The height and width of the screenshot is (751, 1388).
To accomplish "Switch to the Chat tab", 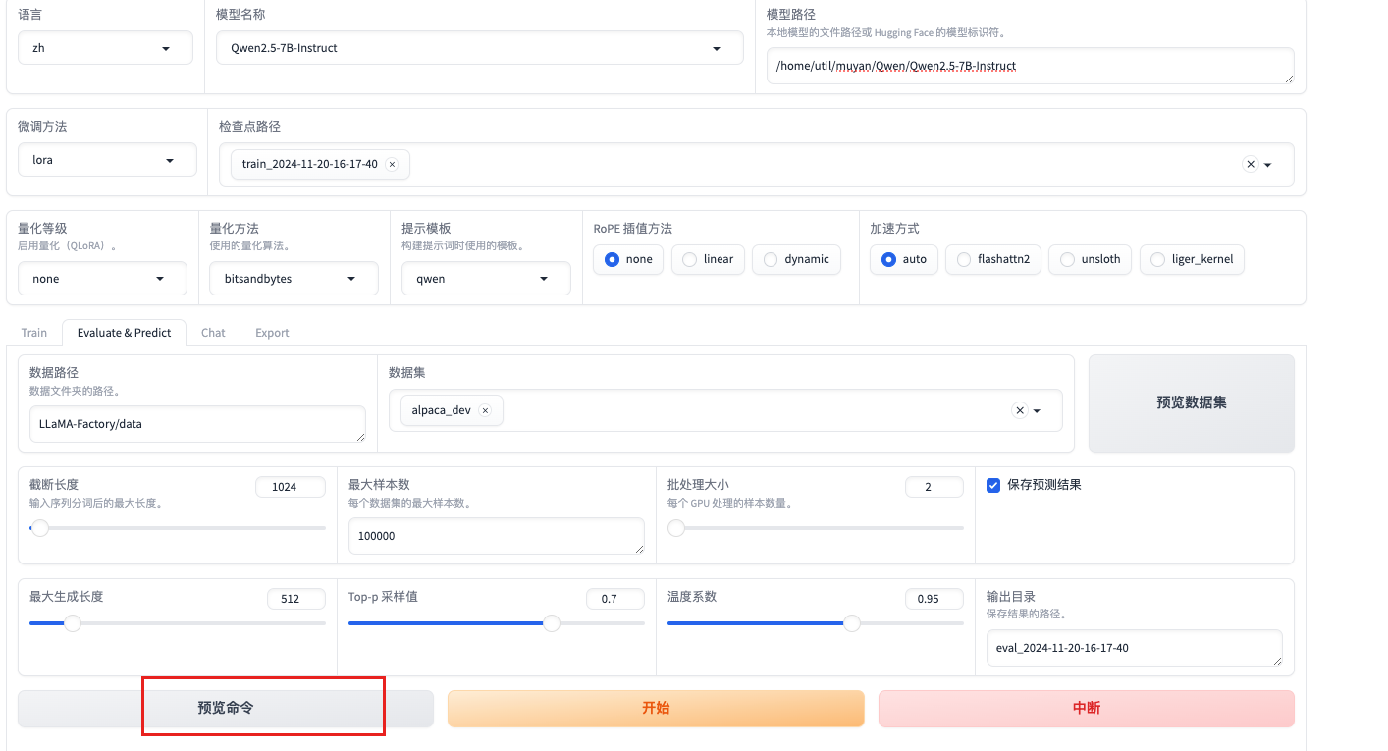I will click(213, 333).
